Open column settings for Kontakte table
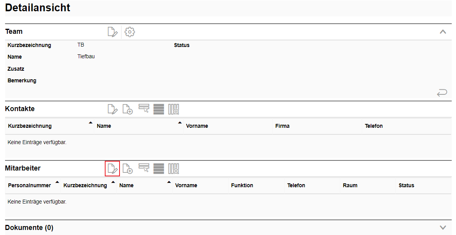Screen dimensions: 456x235 click(x=173, y=109)
